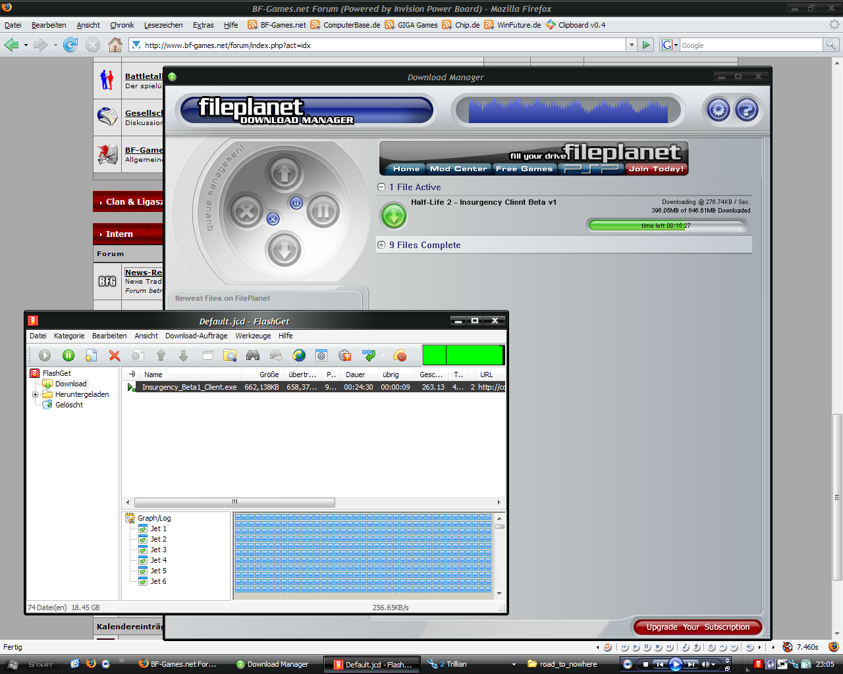Open Free Games tab on fileplanet banner
Screen dimensions: 843x674
tap(524, 168)
